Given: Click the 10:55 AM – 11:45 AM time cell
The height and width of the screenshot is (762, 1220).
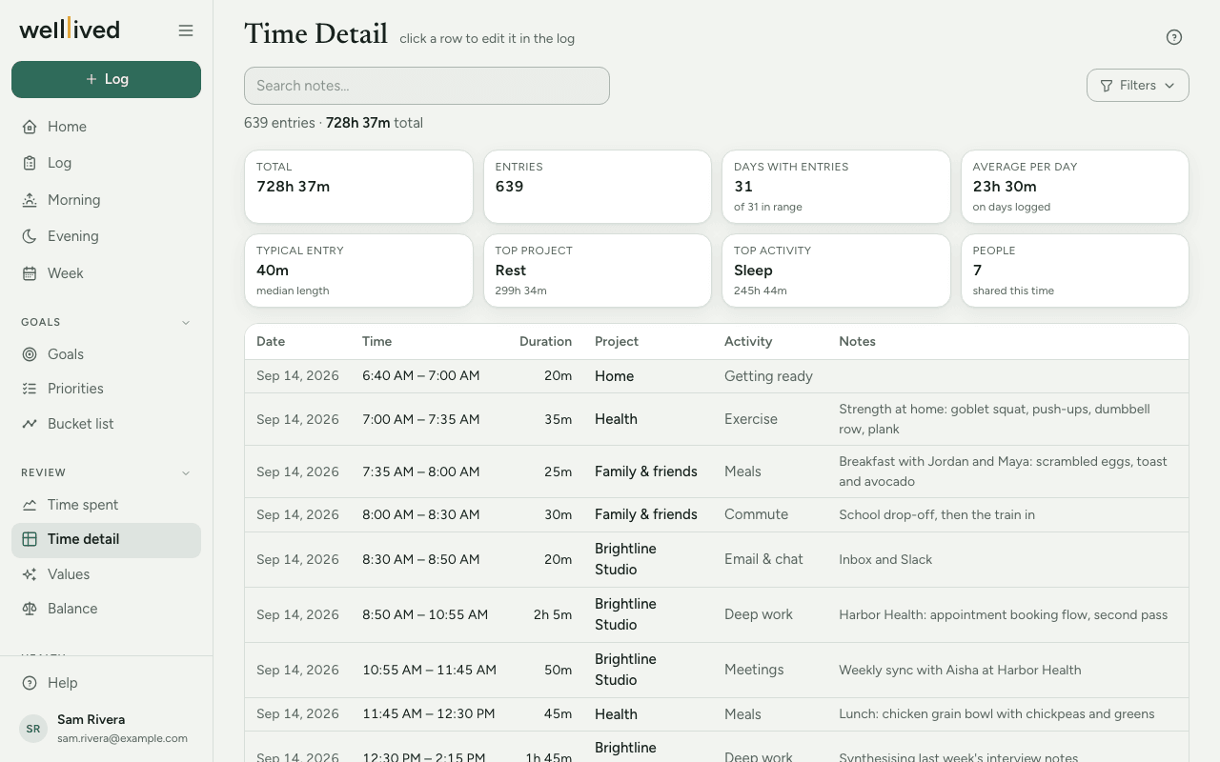Looking at the screenshot, I should point(429,670).
